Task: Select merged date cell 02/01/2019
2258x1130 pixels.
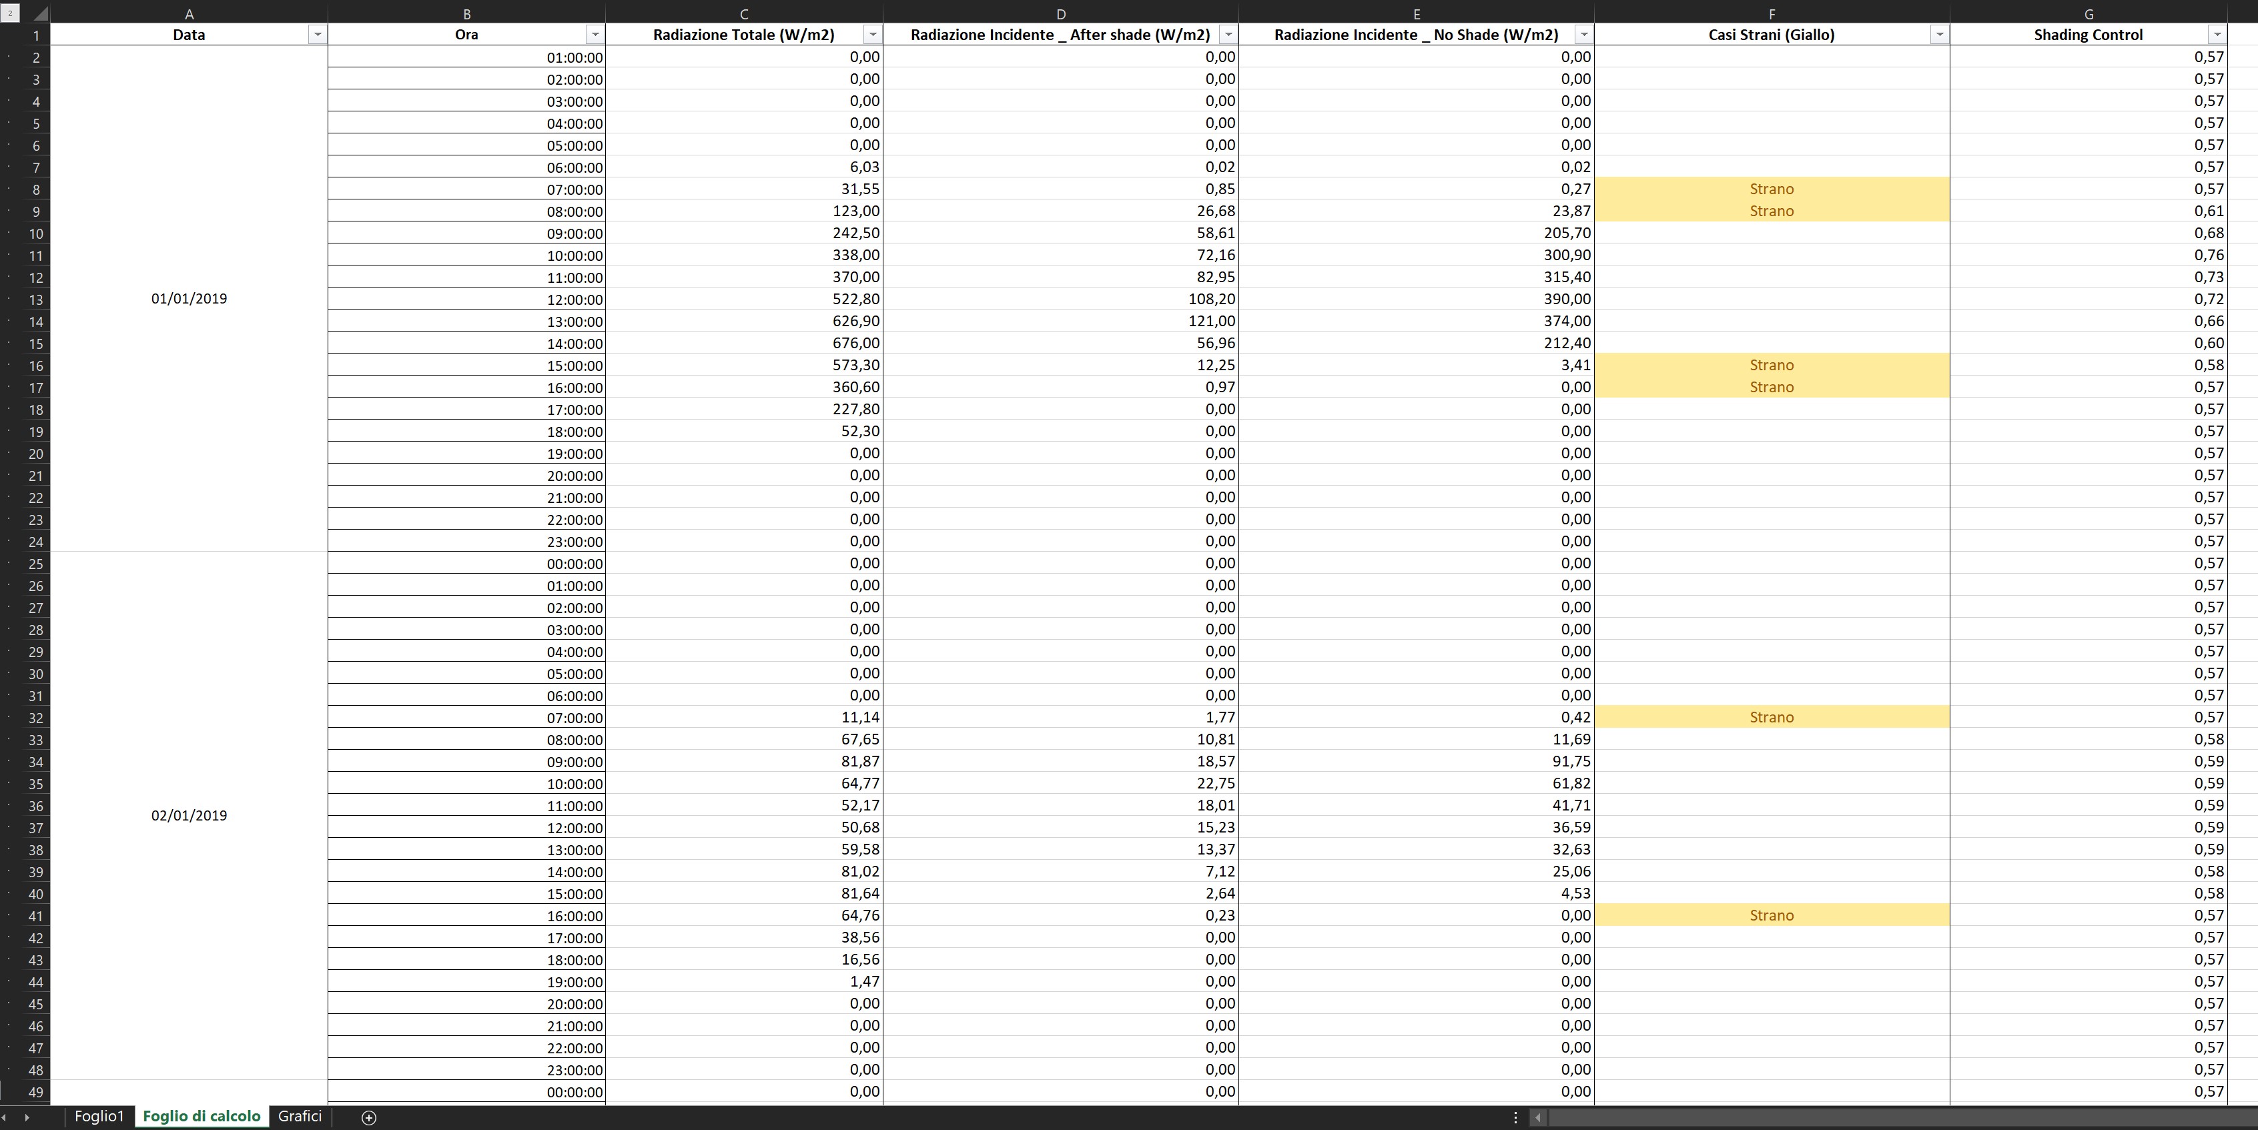Action: tap(188, 816)
